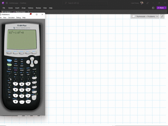The image size is (168, 126).
Task: Open the Wabbitemu Calculator menu
Action: point(11,17)
